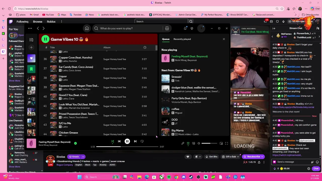The height and width of the screenshot is (181, 322).
Task: Adjust the Spotify volume slider
Action: (209, 143)
